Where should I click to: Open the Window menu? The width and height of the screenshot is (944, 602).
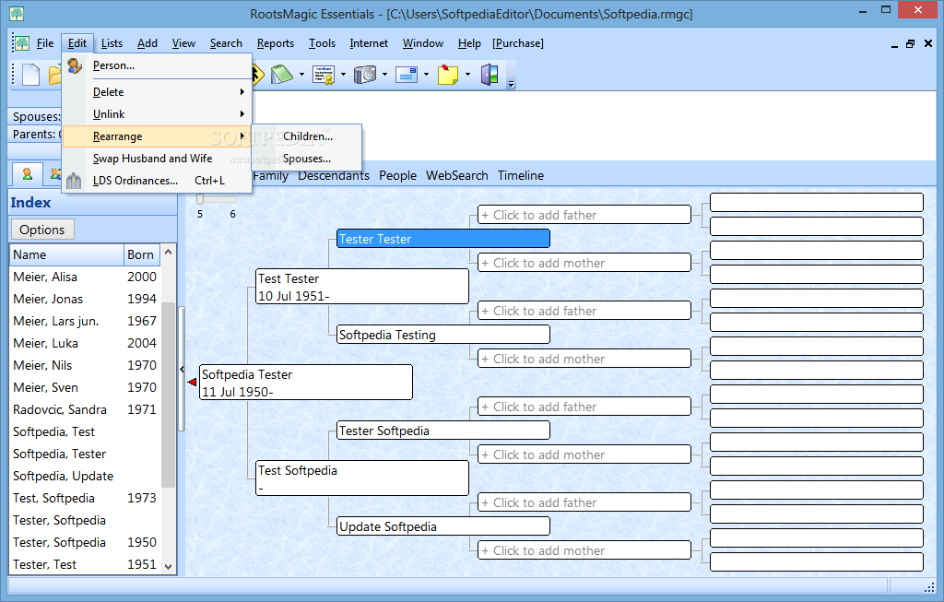click(x=422, y=43)
